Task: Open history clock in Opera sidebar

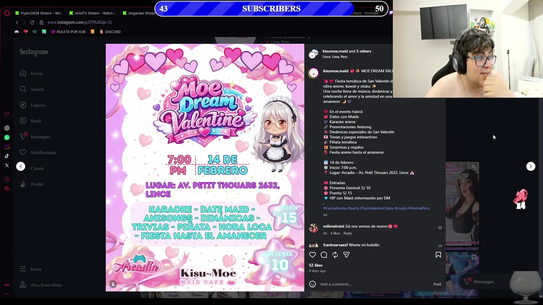Action: pos(7,179)
